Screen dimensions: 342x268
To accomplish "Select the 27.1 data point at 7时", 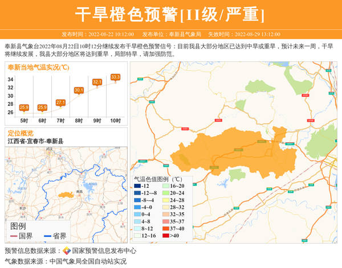I will tap(60, 102).
